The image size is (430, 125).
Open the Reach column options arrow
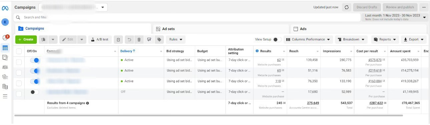318,51
